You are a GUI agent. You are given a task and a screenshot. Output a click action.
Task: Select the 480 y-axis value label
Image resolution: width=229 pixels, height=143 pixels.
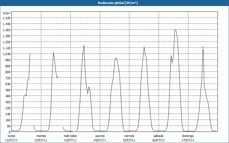coord(8,96)
